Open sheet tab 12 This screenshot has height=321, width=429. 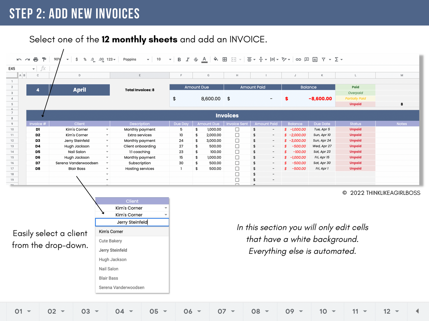click(x=387, y=311)
